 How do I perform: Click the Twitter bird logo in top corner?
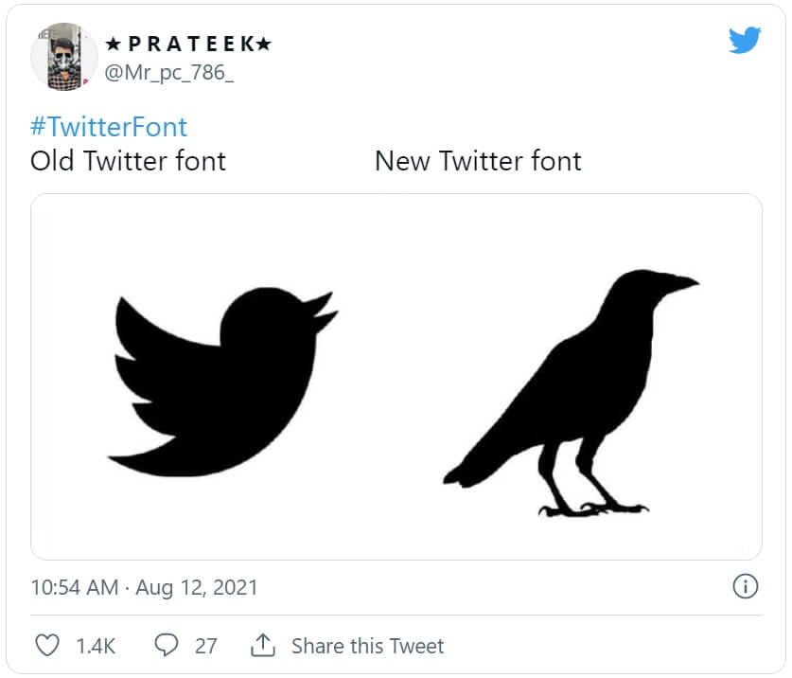tap(745, 40)
